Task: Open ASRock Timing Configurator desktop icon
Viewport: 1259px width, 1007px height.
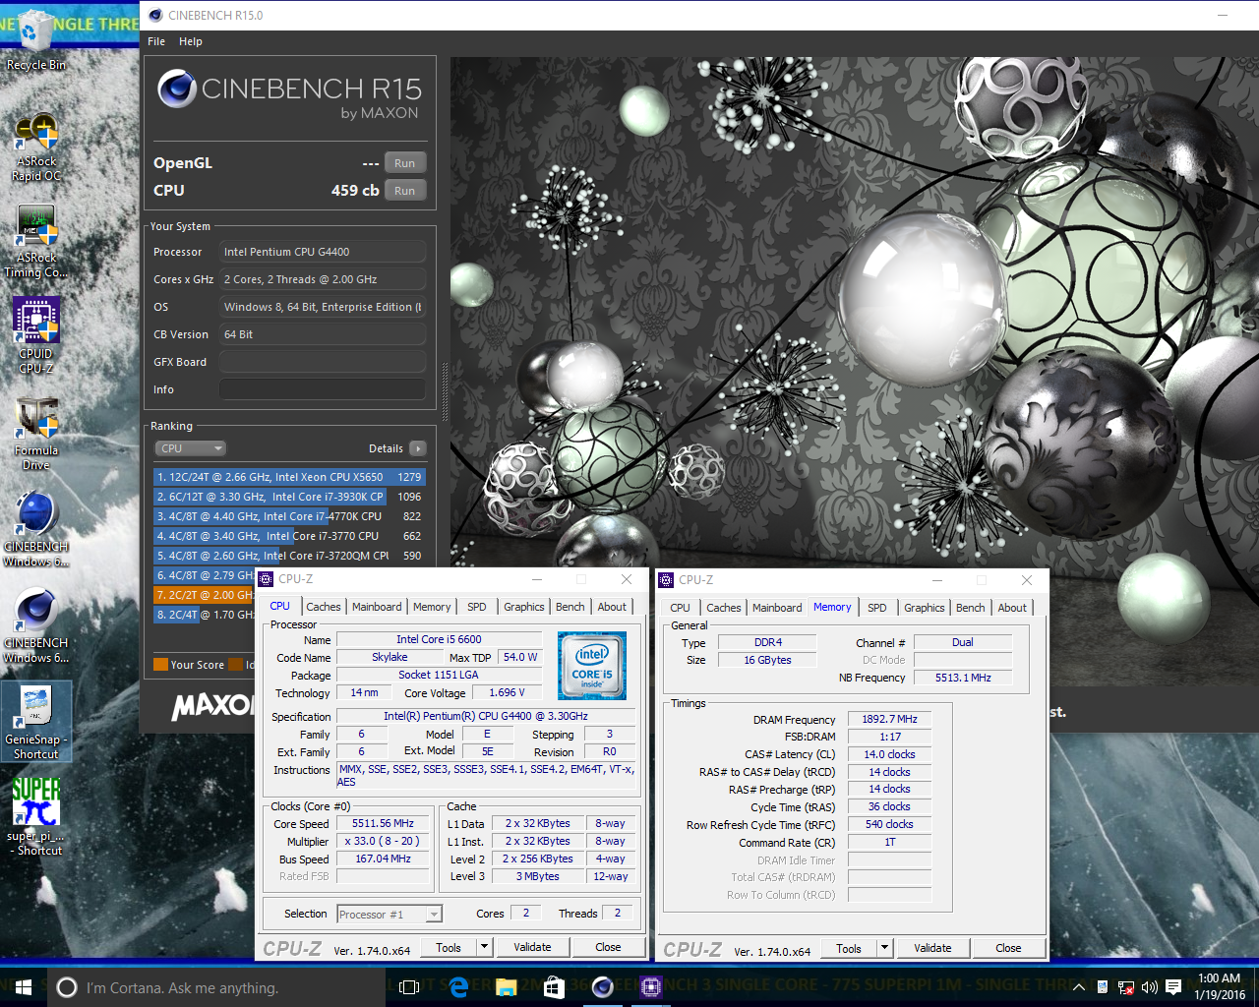Action: (x=36, y=242)
